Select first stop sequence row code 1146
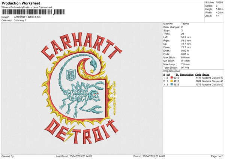 coord(198,78)
